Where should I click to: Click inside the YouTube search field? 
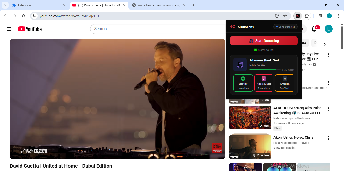point(151,29)
